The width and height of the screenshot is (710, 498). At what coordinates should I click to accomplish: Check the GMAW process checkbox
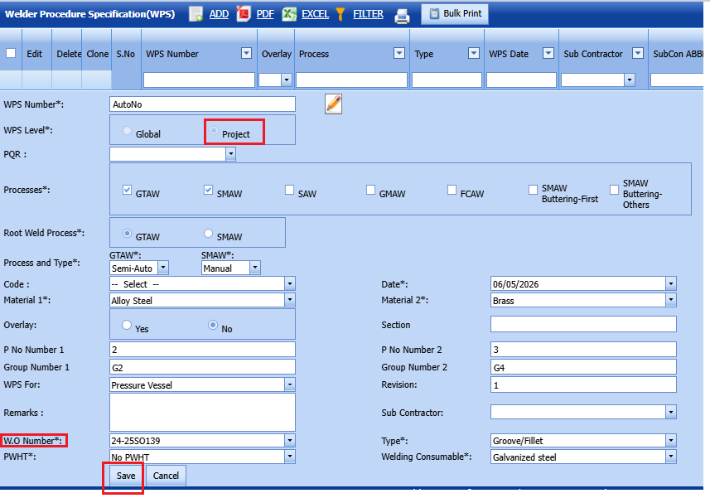tap(370, 190)
